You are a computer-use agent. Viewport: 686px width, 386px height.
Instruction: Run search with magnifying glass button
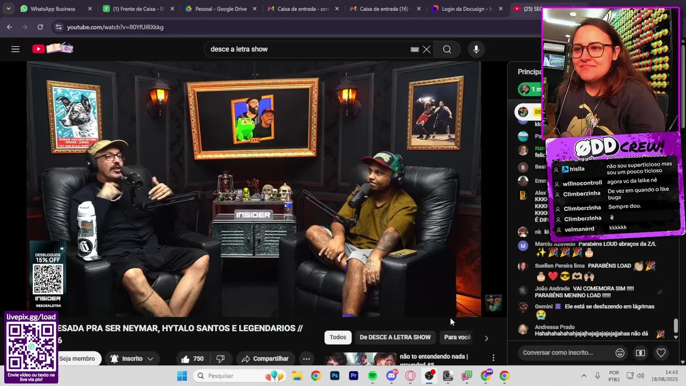tap(447, 49)
